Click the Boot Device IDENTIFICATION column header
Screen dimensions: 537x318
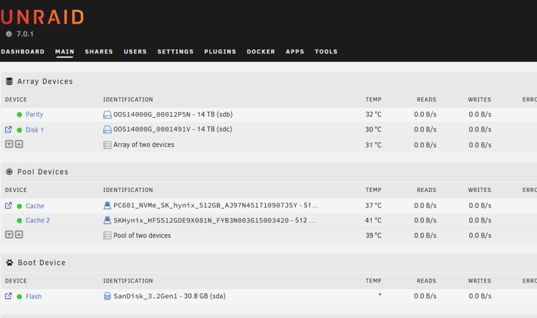[x=128, y=280]
